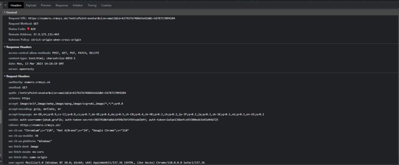
Task: Close the request details pane
Action: (6, 5)
